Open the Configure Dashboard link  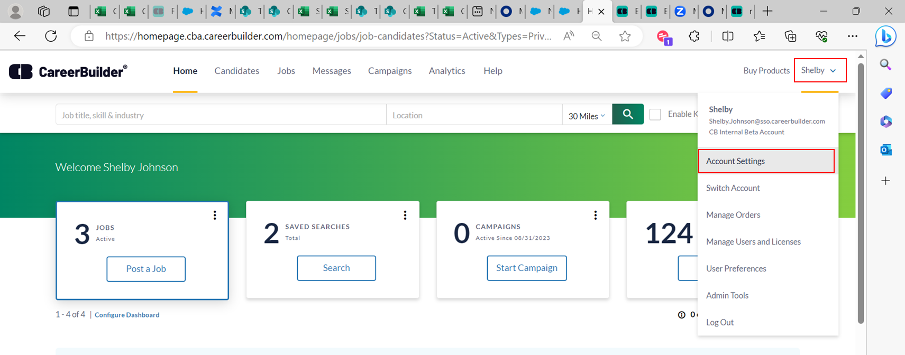pyautogui.click(x=127, y=315)
